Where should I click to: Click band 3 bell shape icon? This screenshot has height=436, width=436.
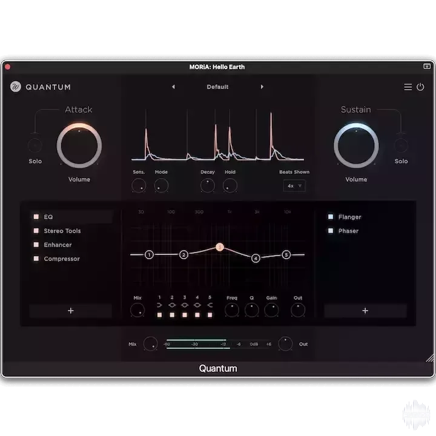click(185, 305)
